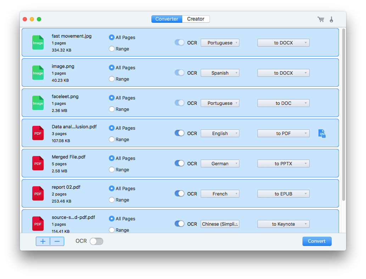Click the '5 pages' text

(x=59, y=164)
